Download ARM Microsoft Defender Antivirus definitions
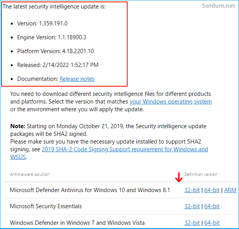This screenshot has width=239, height=229. click(230, 190)
